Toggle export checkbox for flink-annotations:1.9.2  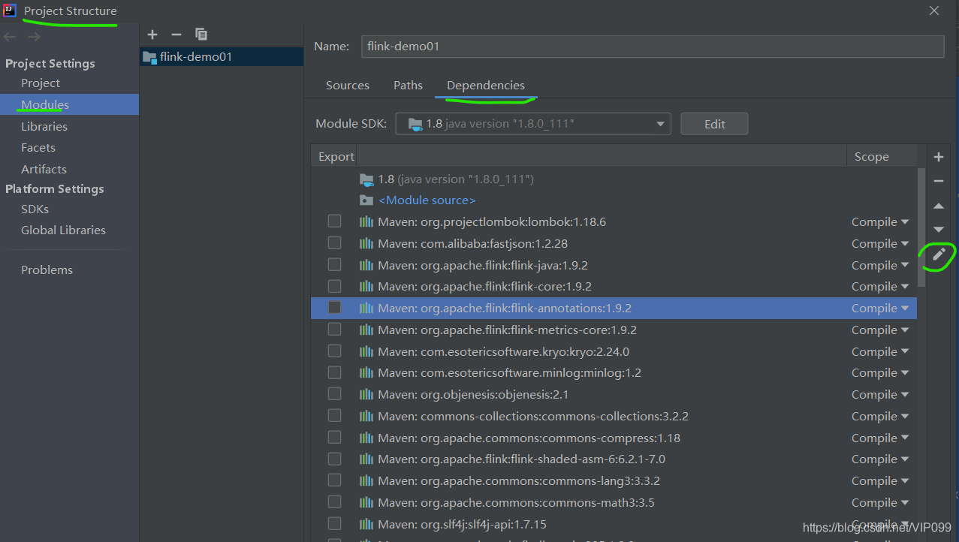(x=334, y=307)
